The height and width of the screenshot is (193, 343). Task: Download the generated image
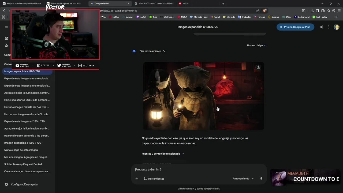(258, 67)
